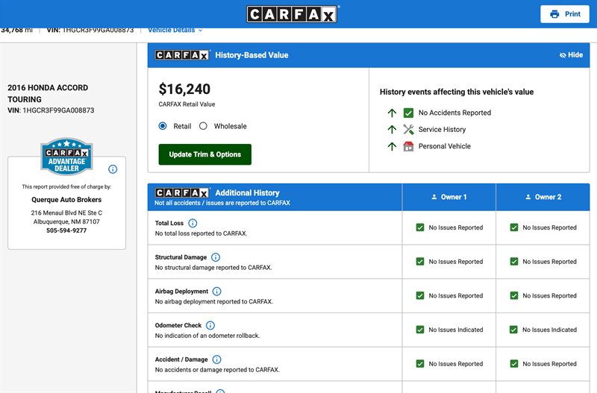The image size is (597, 393).
Task: Click the Airbag Deployment row label
Action: pyautogui.click(x=181, y=292)
